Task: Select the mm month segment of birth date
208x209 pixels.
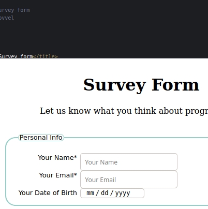Action: tap(90, 193)
